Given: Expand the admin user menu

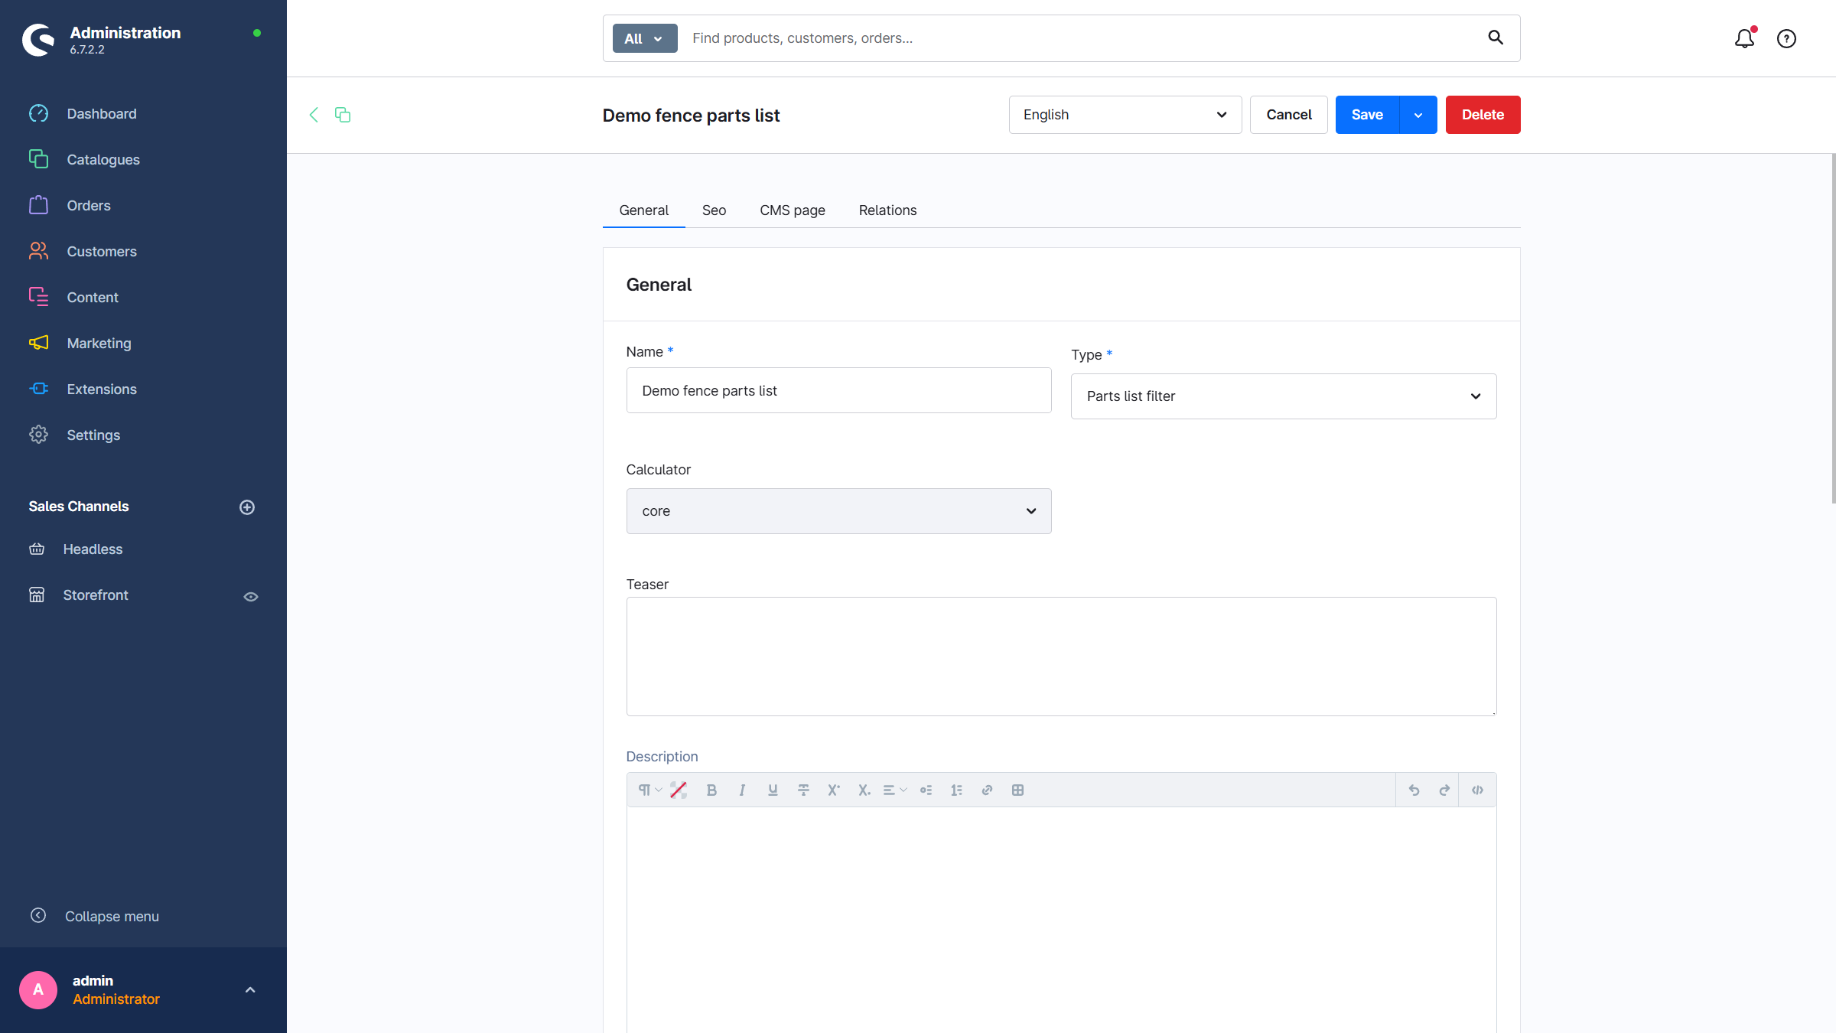Looking at the screenshot, I should (x=250, y=990).
